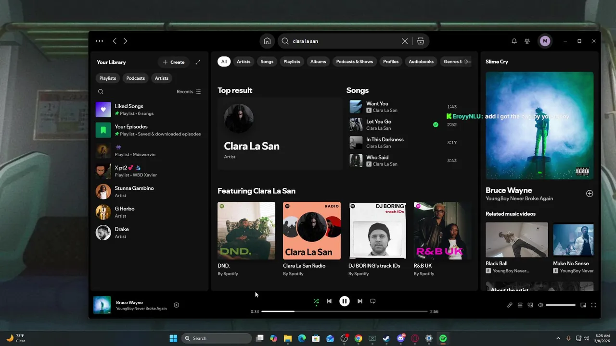Open the profile avatar M menu
This screenshot has height=346, width=616.
(545, 41)
